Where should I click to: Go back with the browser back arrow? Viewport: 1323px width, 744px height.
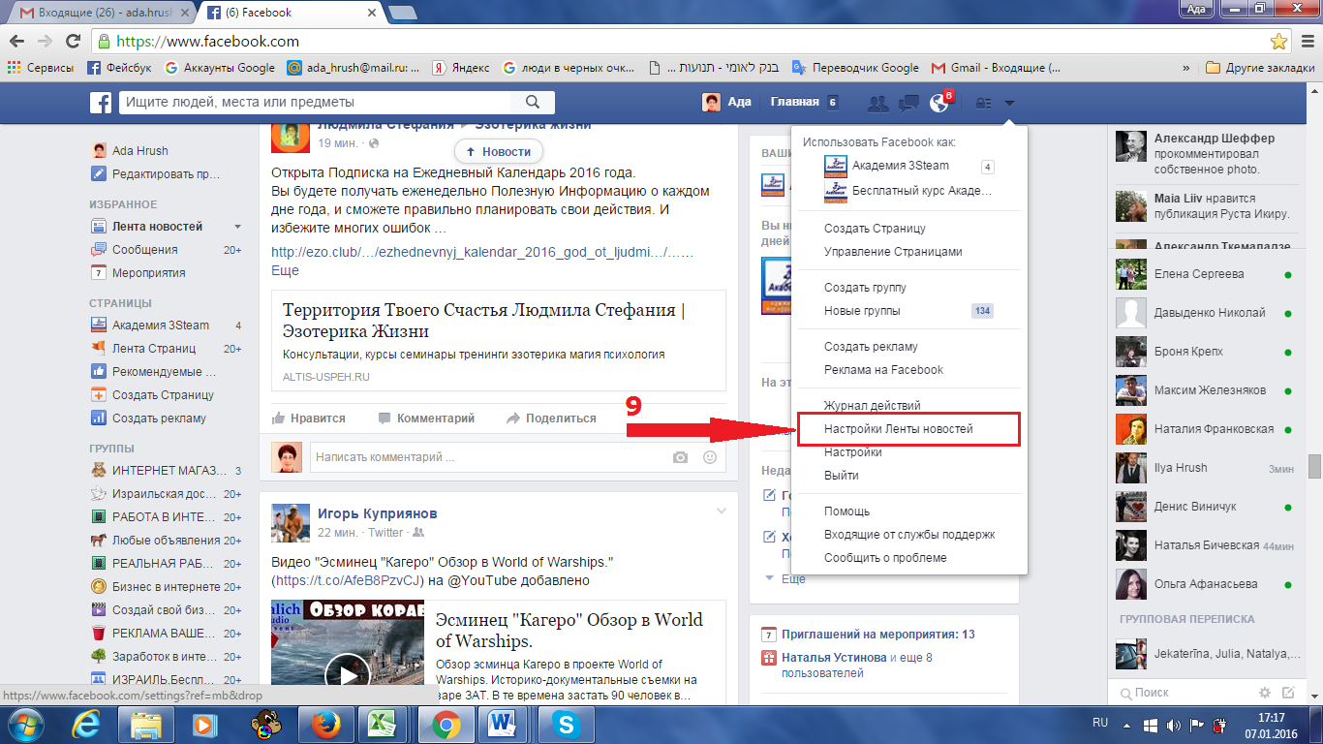click(17, 42)
